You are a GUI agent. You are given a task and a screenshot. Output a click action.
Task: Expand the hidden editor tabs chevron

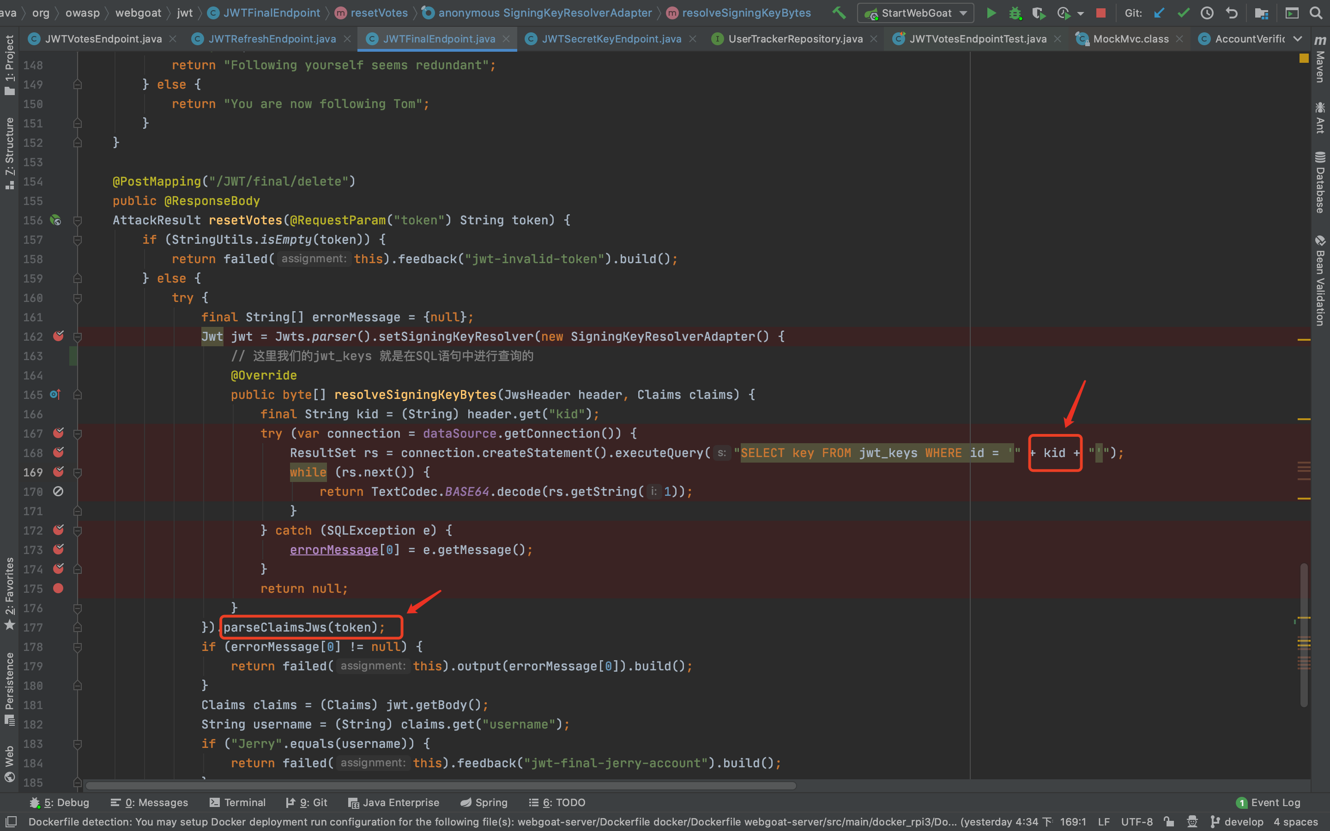click(1298, 38)
